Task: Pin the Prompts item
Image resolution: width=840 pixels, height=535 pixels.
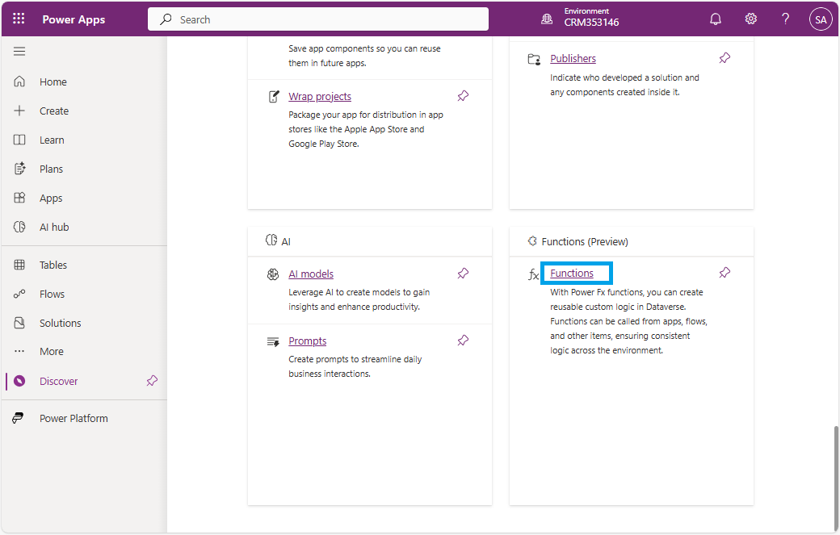Action: pyautogui.click(x=463, y=341)
